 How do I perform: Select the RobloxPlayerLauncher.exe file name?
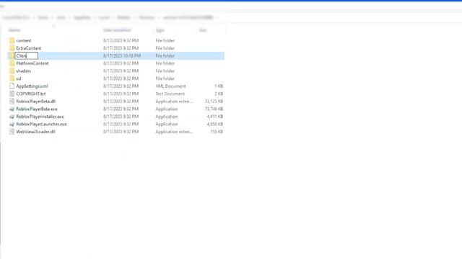point(42,124)
